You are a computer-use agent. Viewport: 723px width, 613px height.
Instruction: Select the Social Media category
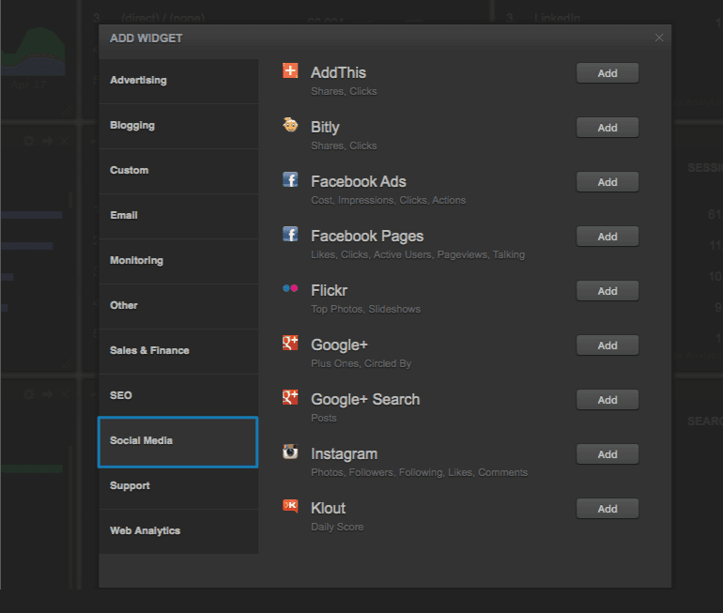coord(178,441)
